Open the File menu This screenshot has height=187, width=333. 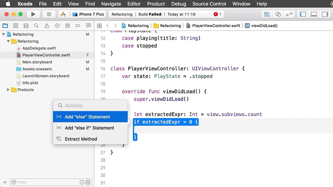tap(43, 4)
